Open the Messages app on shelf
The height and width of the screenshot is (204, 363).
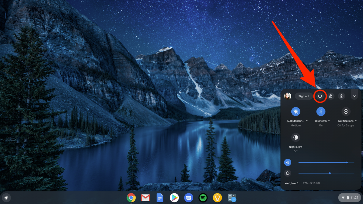point(189,198)
